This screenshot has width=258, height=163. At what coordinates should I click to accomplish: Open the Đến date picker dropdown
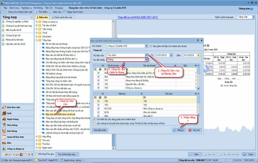click(x=198, y=55)
